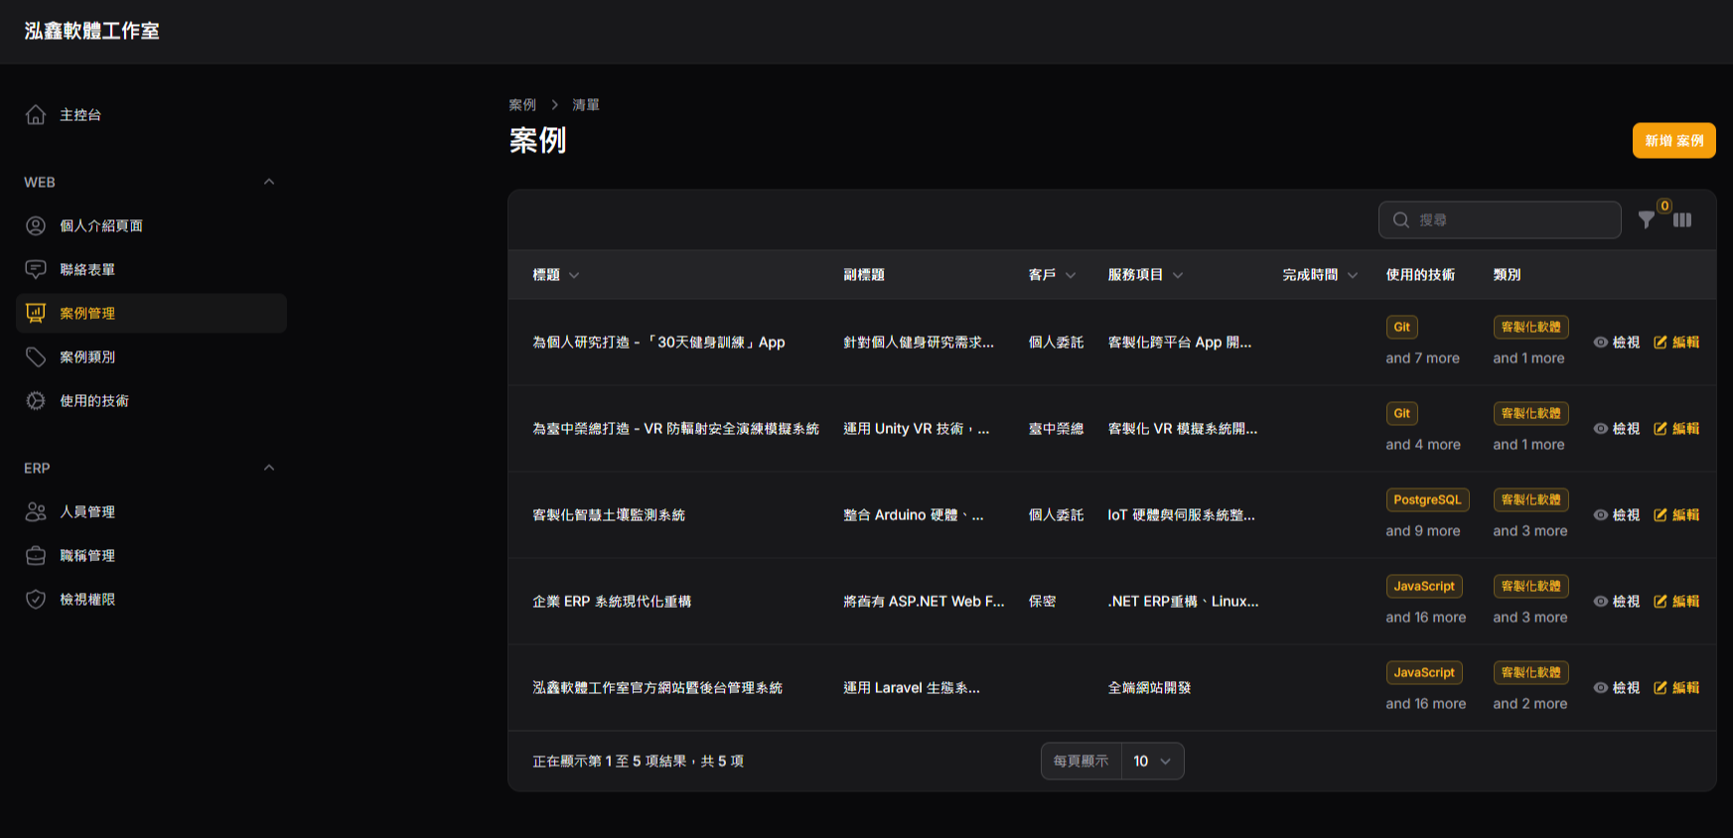Edit the 30天健身訓練 App case
1733x838 pixels.
pyautogui.click(x=1676, y=343)
